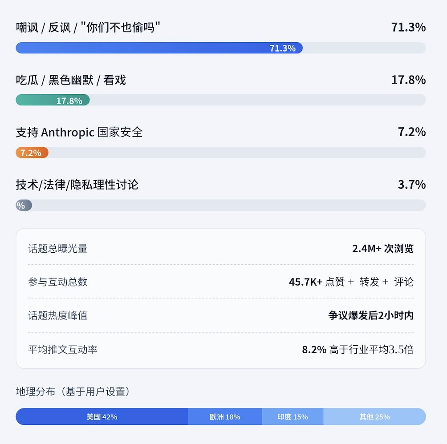Click the 技术/法律/隐私理性讨论 label
Screen dimensions: 447x444
[77, 185]
